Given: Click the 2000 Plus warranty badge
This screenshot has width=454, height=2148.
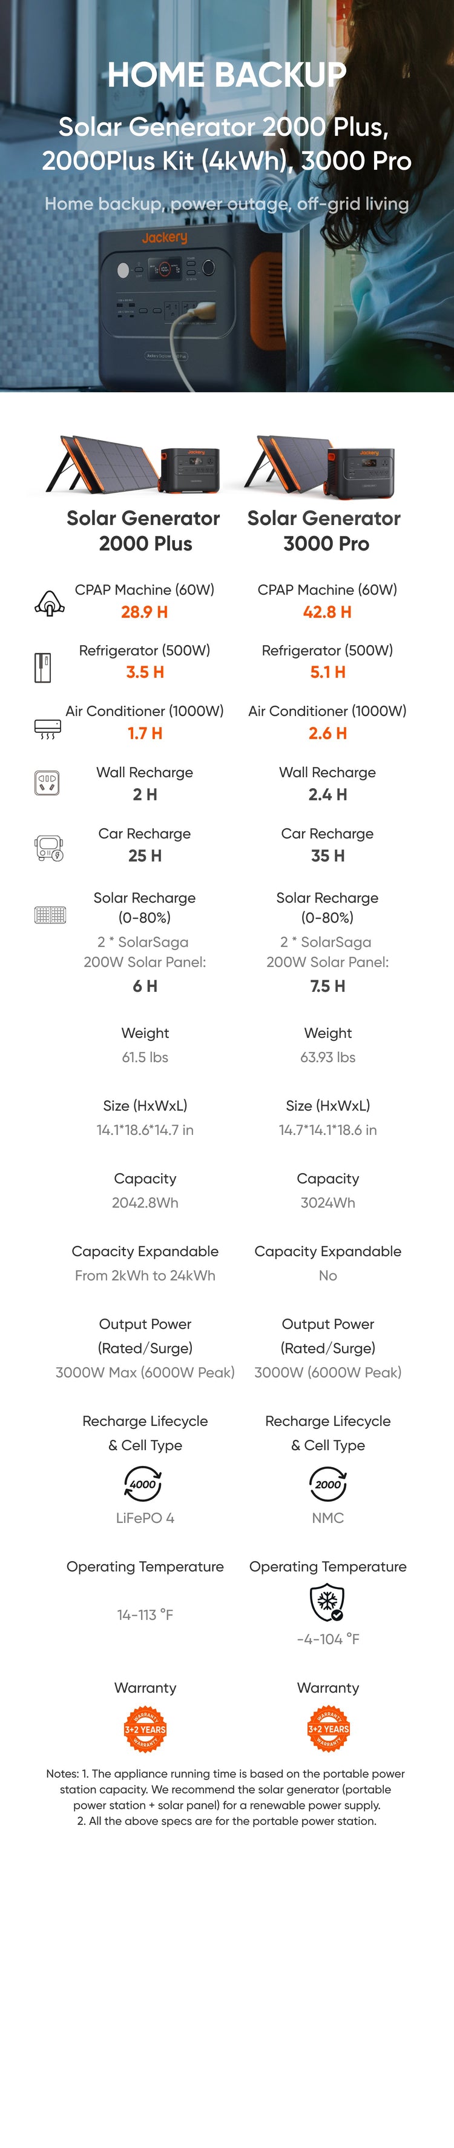Looking at the screenshot, I should (x=145, y=1728).
